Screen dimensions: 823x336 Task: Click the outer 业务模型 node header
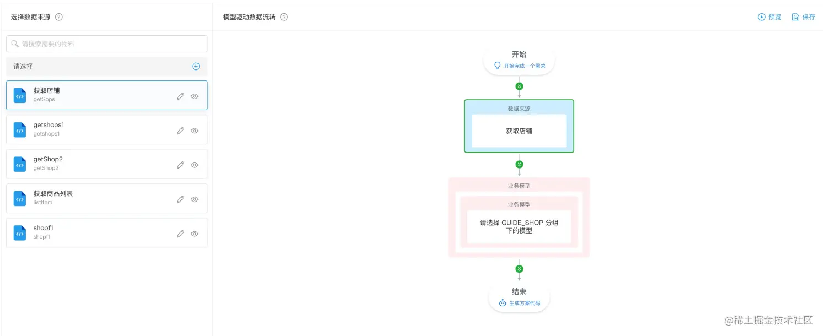click(x=519, y=186)
